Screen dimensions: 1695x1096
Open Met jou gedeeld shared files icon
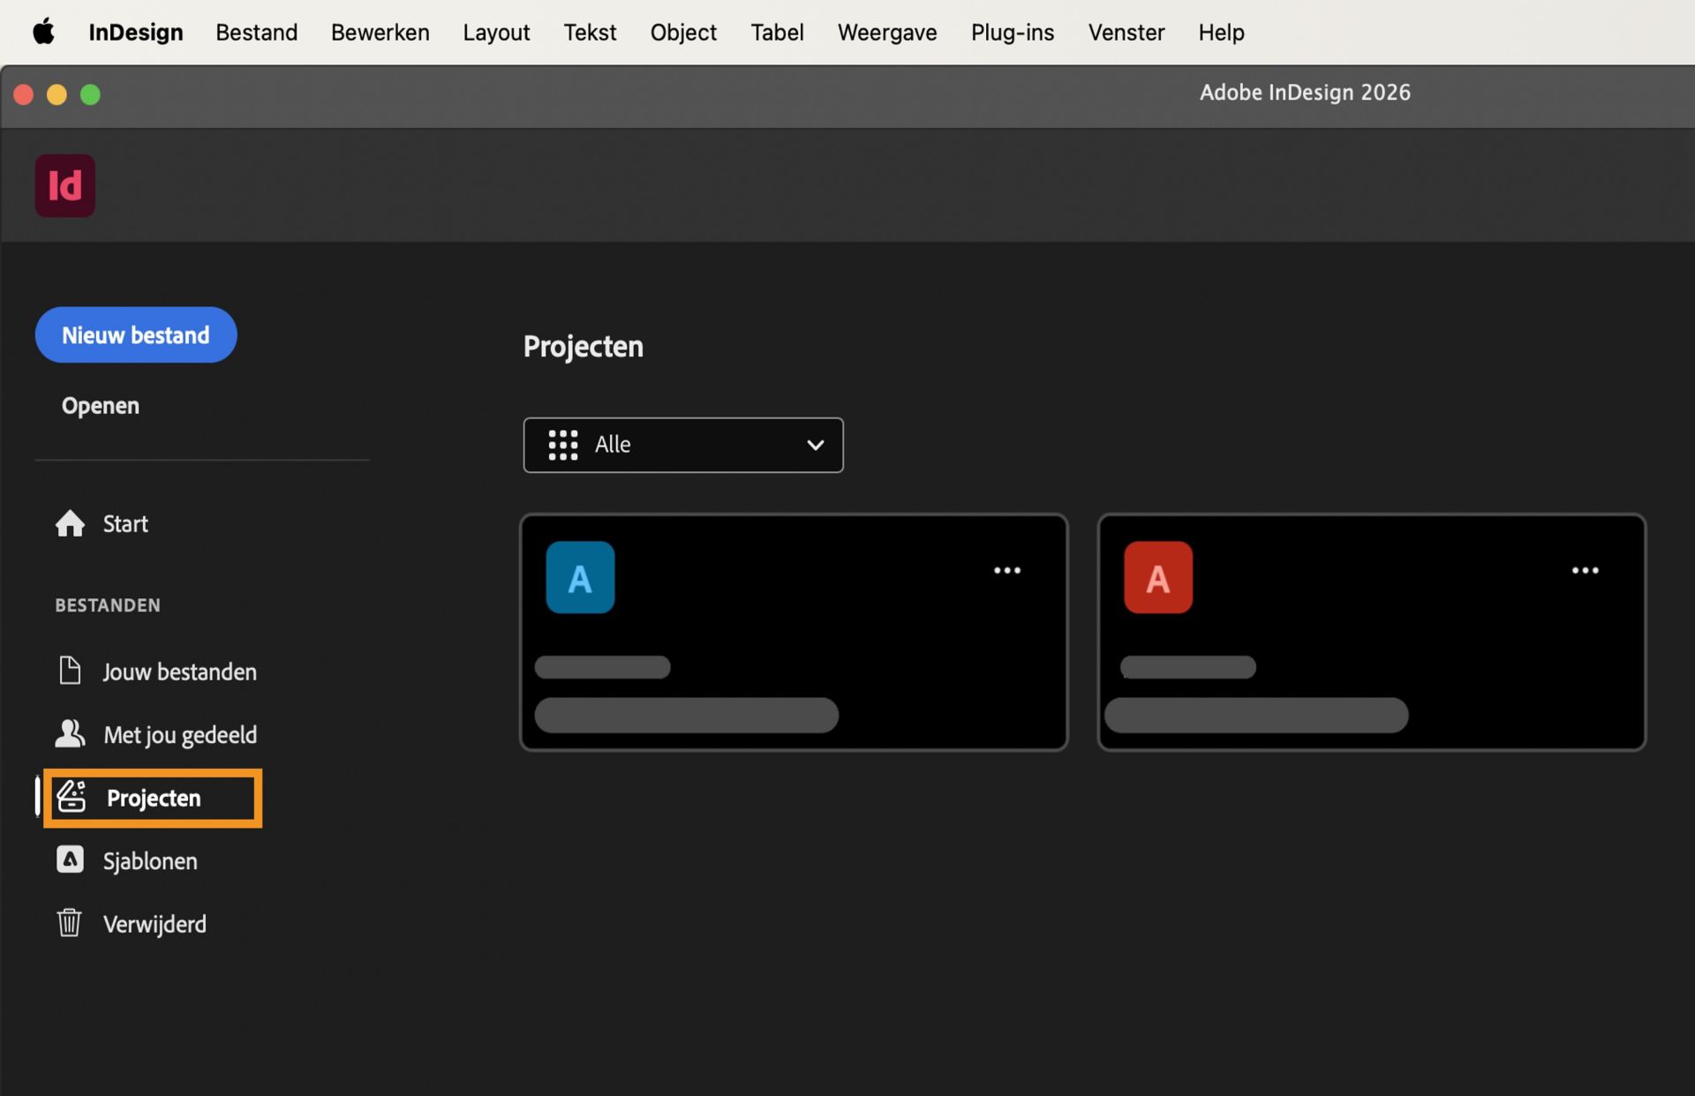[70, 733]
